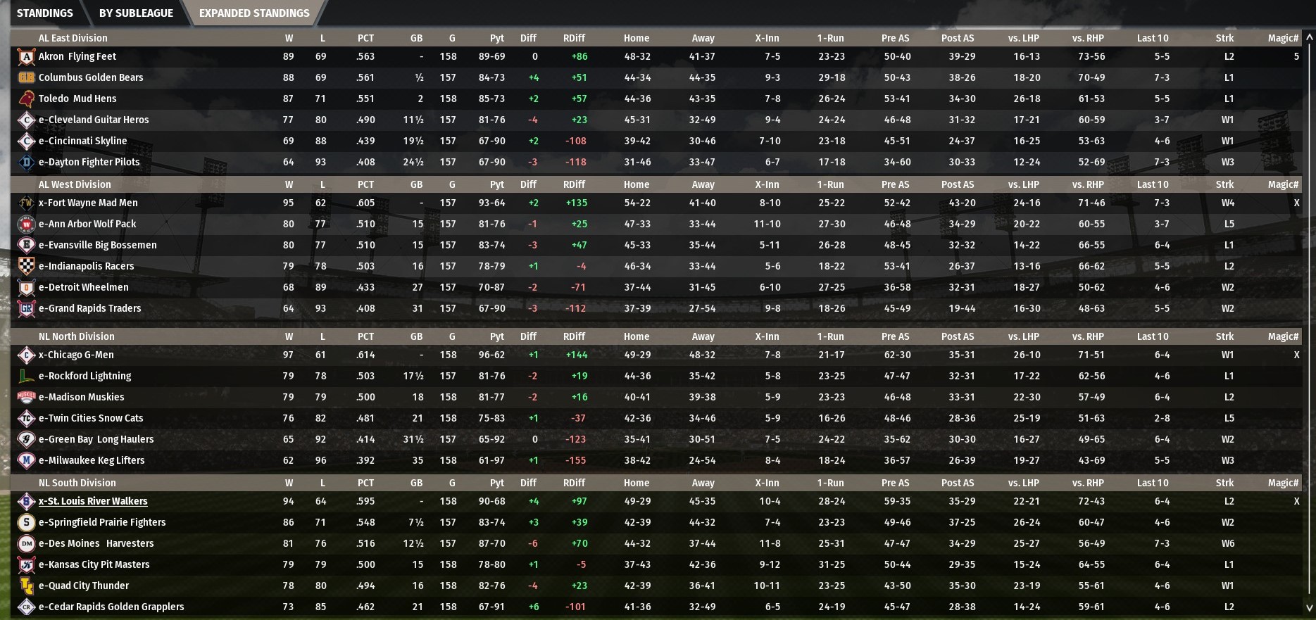Screen dimensions: 1316x620
Task: Open the Fort Wayne Mad Men team page
Action: click(x=88, y=203)
